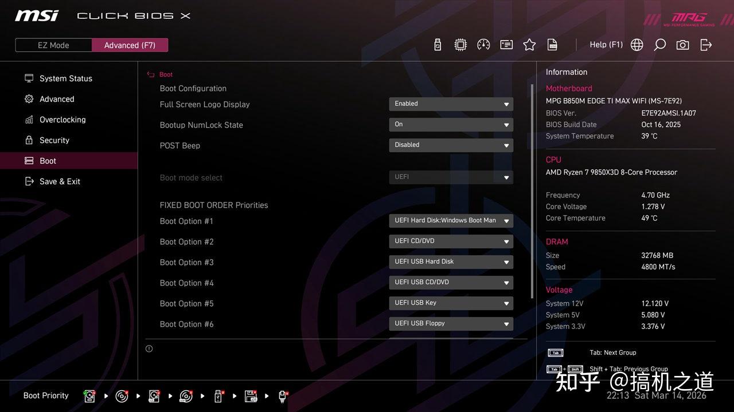Open Boot Option #1 dropdown
The width and height of the screenshot is (734, 412).
[x=451, y=221]
